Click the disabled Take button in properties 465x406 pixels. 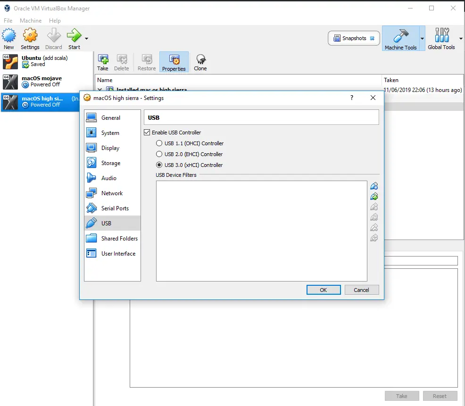[402, 396]
